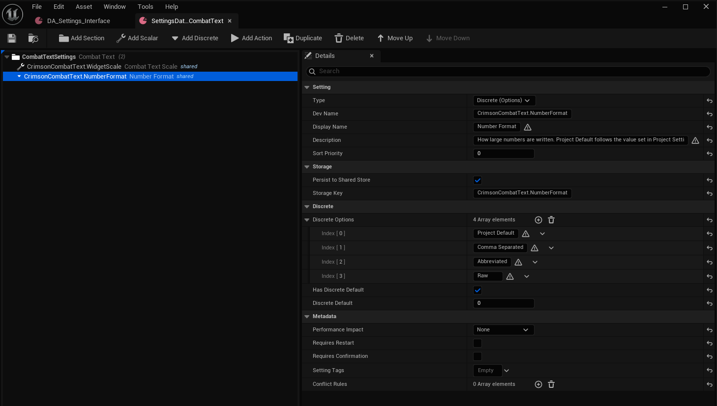The width and height of the screenshot is (717, 406).
Task: Select the CrimsonCombatText.WidgetScale tree row
Action: click(150, 67)
